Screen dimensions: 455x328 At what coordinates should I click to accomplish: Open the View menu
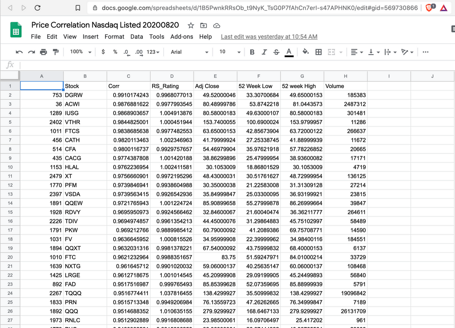point(70,37)
